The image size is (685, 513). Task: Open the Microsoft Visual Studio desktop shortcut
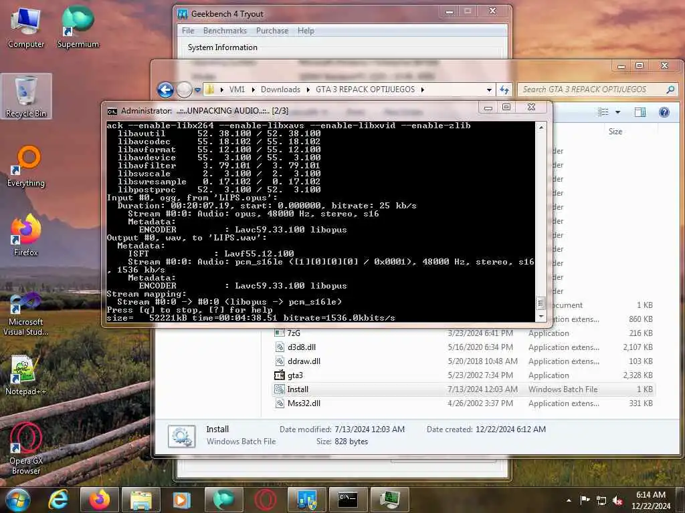(26, 314)
